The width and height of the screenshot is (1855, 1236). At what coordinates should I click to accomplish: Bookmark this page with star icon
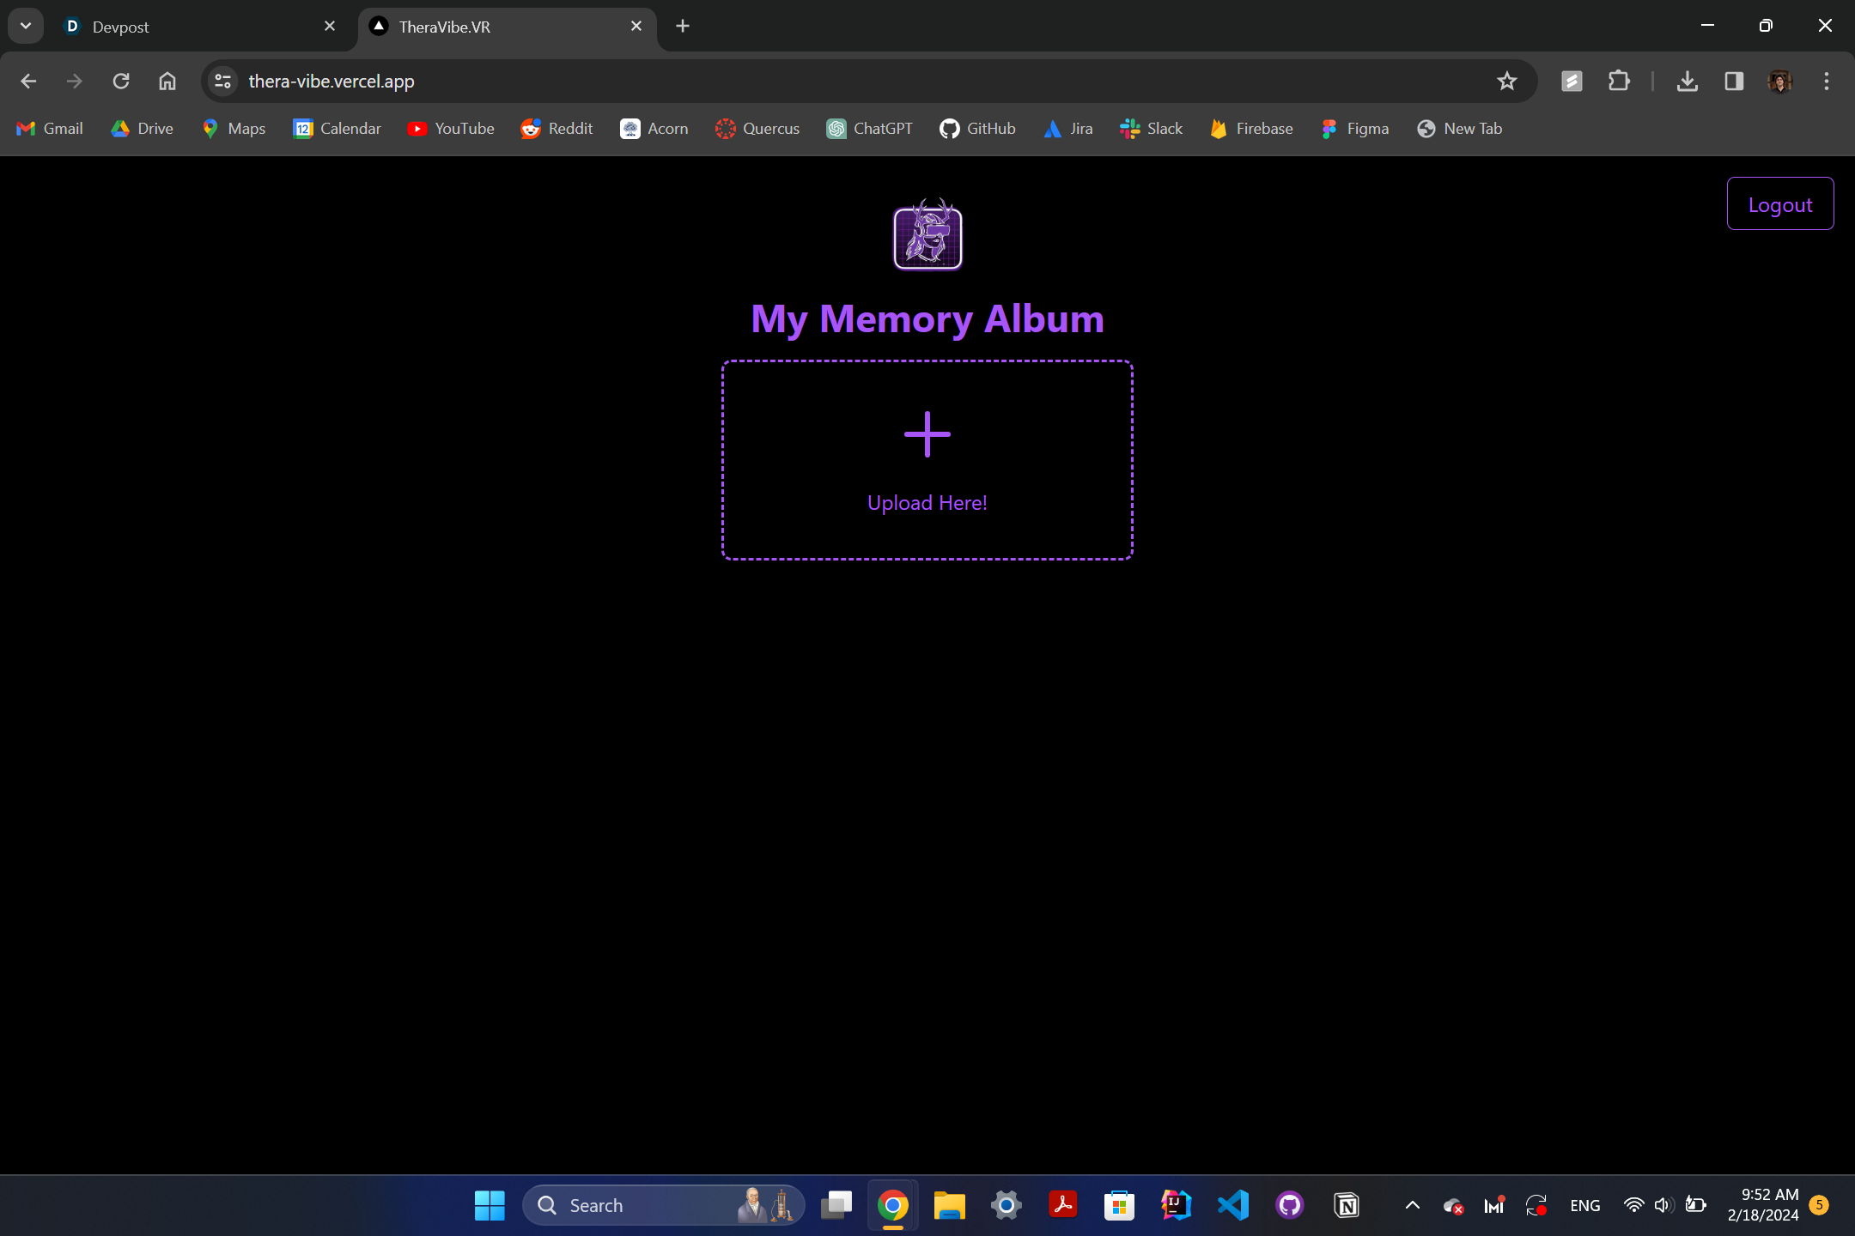tap(1506, 81)
